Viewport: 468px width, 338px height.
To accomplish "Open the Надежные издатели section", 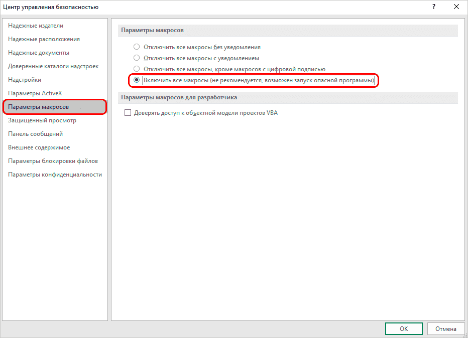I will click(36, 26).
